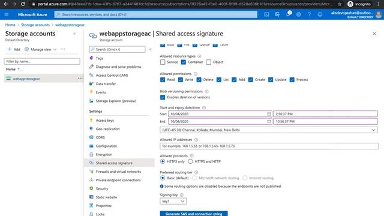This screenshot has width=384, height=216.
Task: Disable Enables deletion of versions
Action: tap(163, 97)
